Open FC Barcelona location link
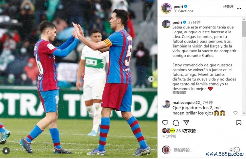This screenshot has width=246, height=159. click(183, 11)
